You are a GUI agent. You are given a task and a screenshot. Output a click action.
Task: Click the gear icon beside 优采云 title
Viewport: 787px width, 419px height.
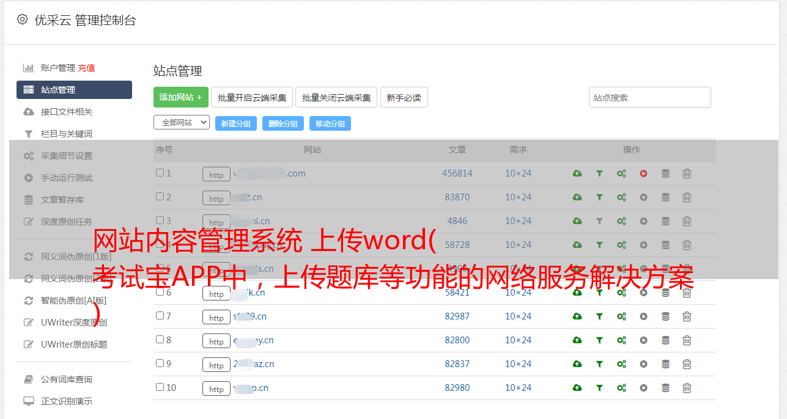pyautogui.click(x=22, y=20)
